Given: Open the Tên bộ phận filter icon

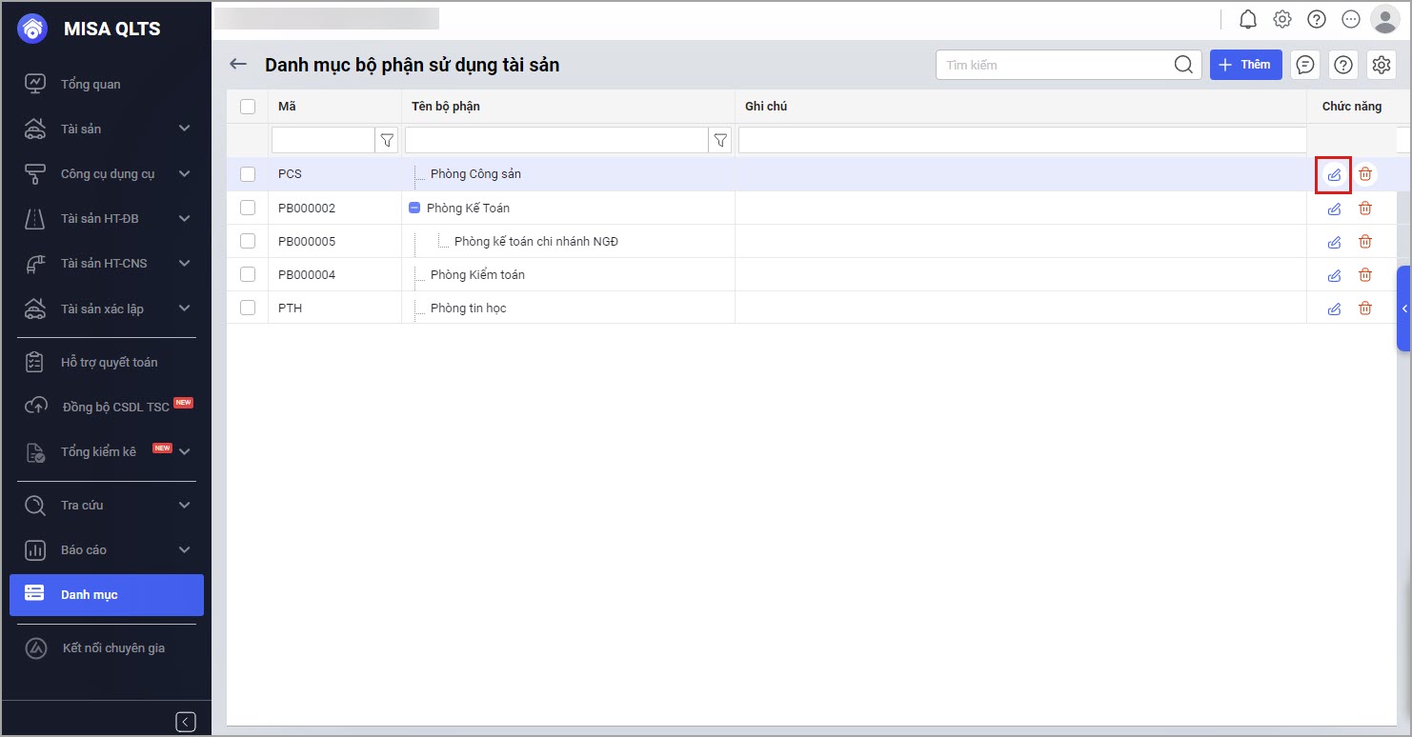Looking at the screenshot, I should pyautogui.click(x=721, y=141).
